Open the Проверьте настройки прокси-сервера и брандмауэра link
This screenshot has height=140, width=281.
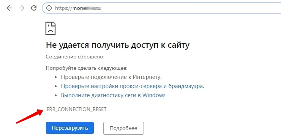pos(133,86)
